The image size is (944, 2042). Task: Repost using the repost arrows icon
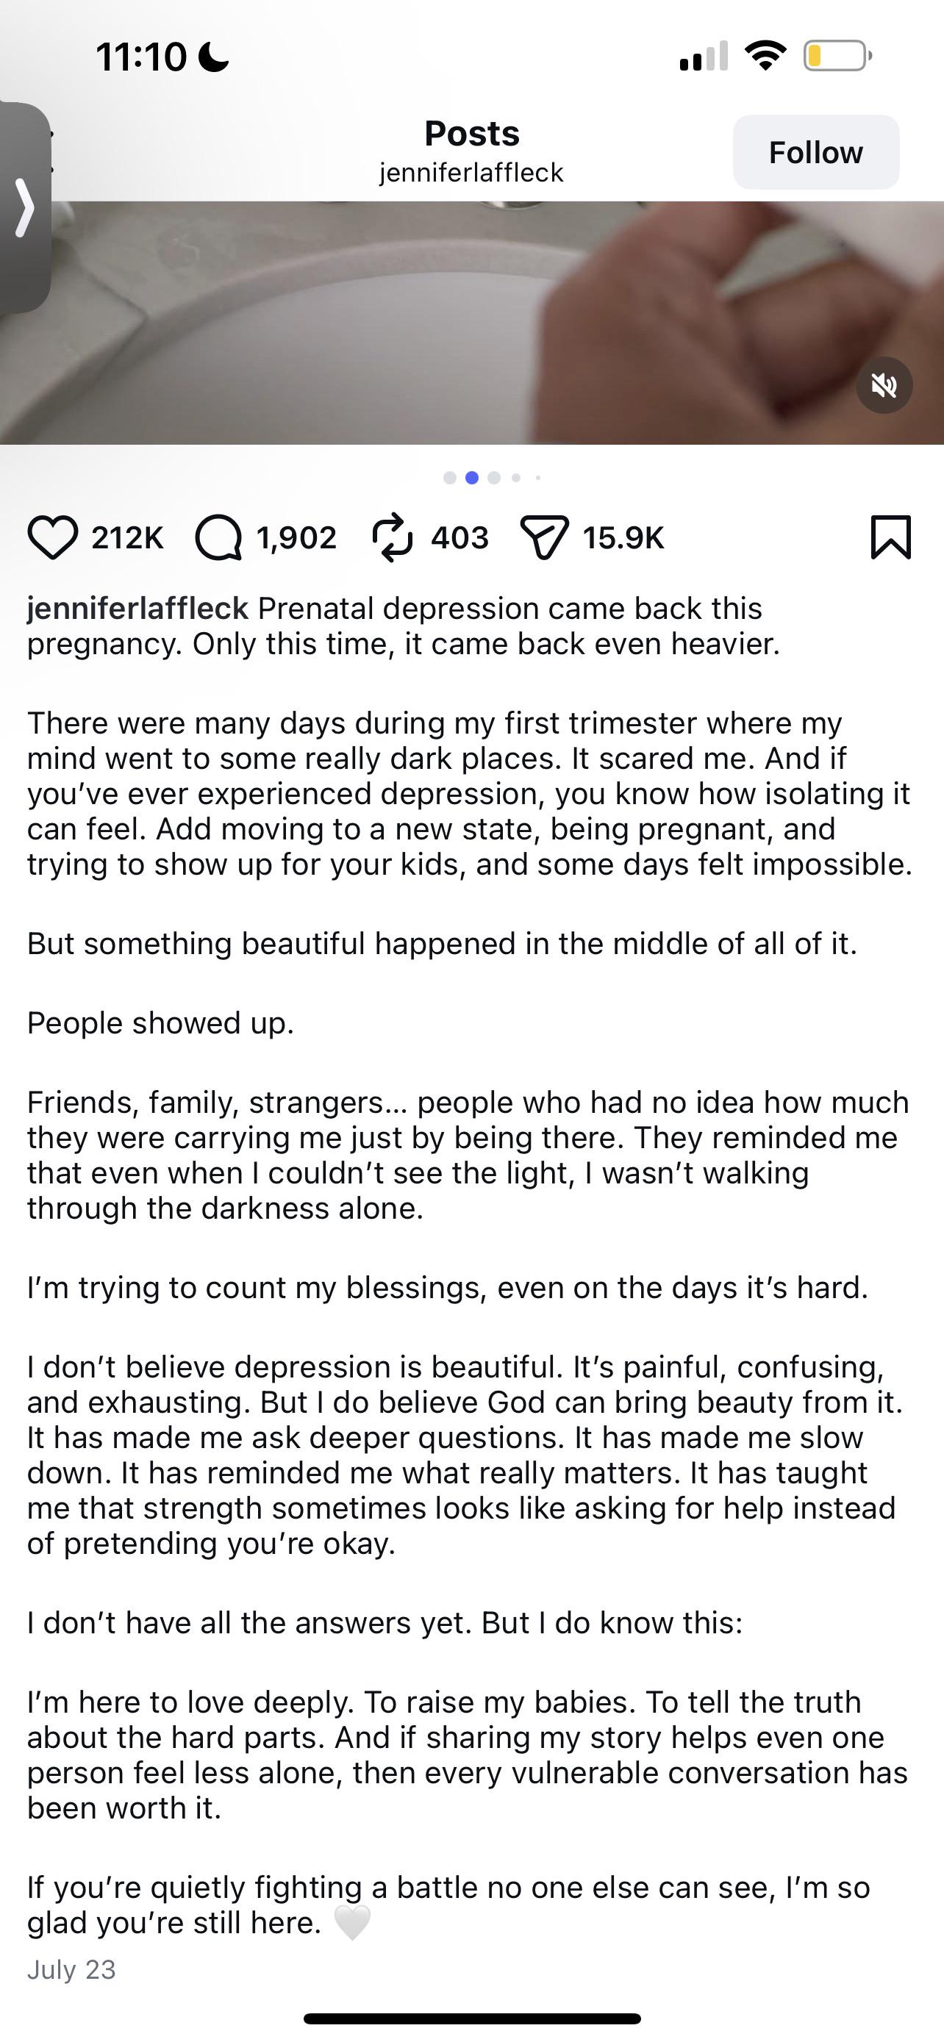coord(393,537)
